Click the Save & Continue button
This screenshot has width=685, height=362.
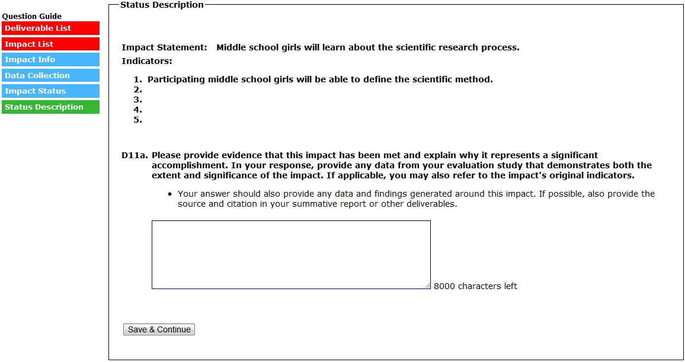(x=159, y=329)
